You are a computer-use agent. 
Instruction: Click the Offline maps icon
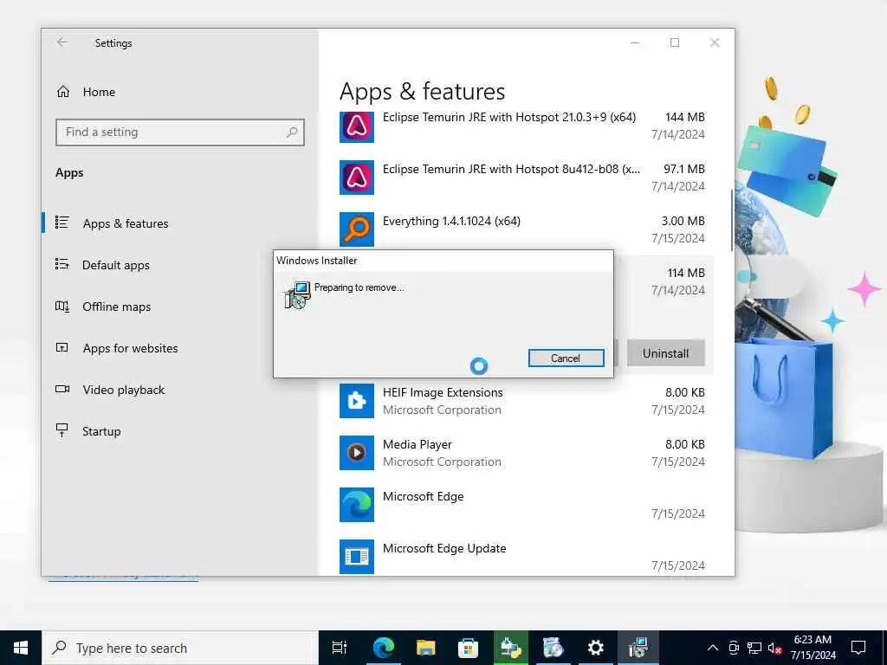pyautogui.click(x=62, y=307)
